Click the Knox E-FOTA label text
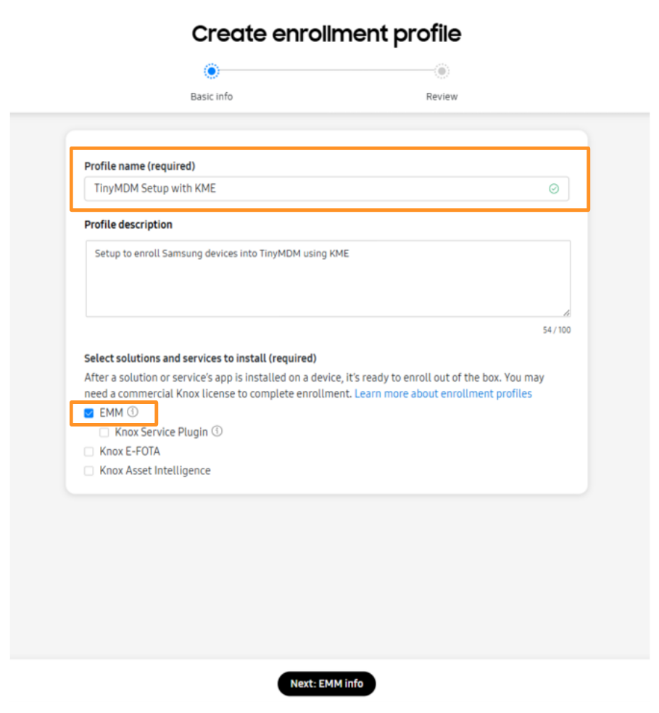The image size is (659, 713). coord(130,451)
